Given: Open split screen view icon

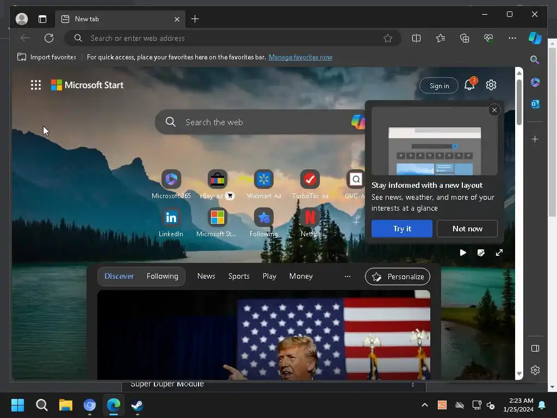Looking at the screenshot, I should click(x=416, y=38).
